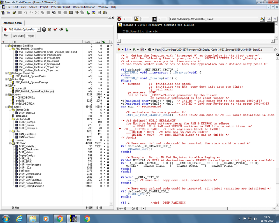Open the functions {} popup dropdown in editor
280x223 pixels.
pyautogui.click(x=128, y=50)
